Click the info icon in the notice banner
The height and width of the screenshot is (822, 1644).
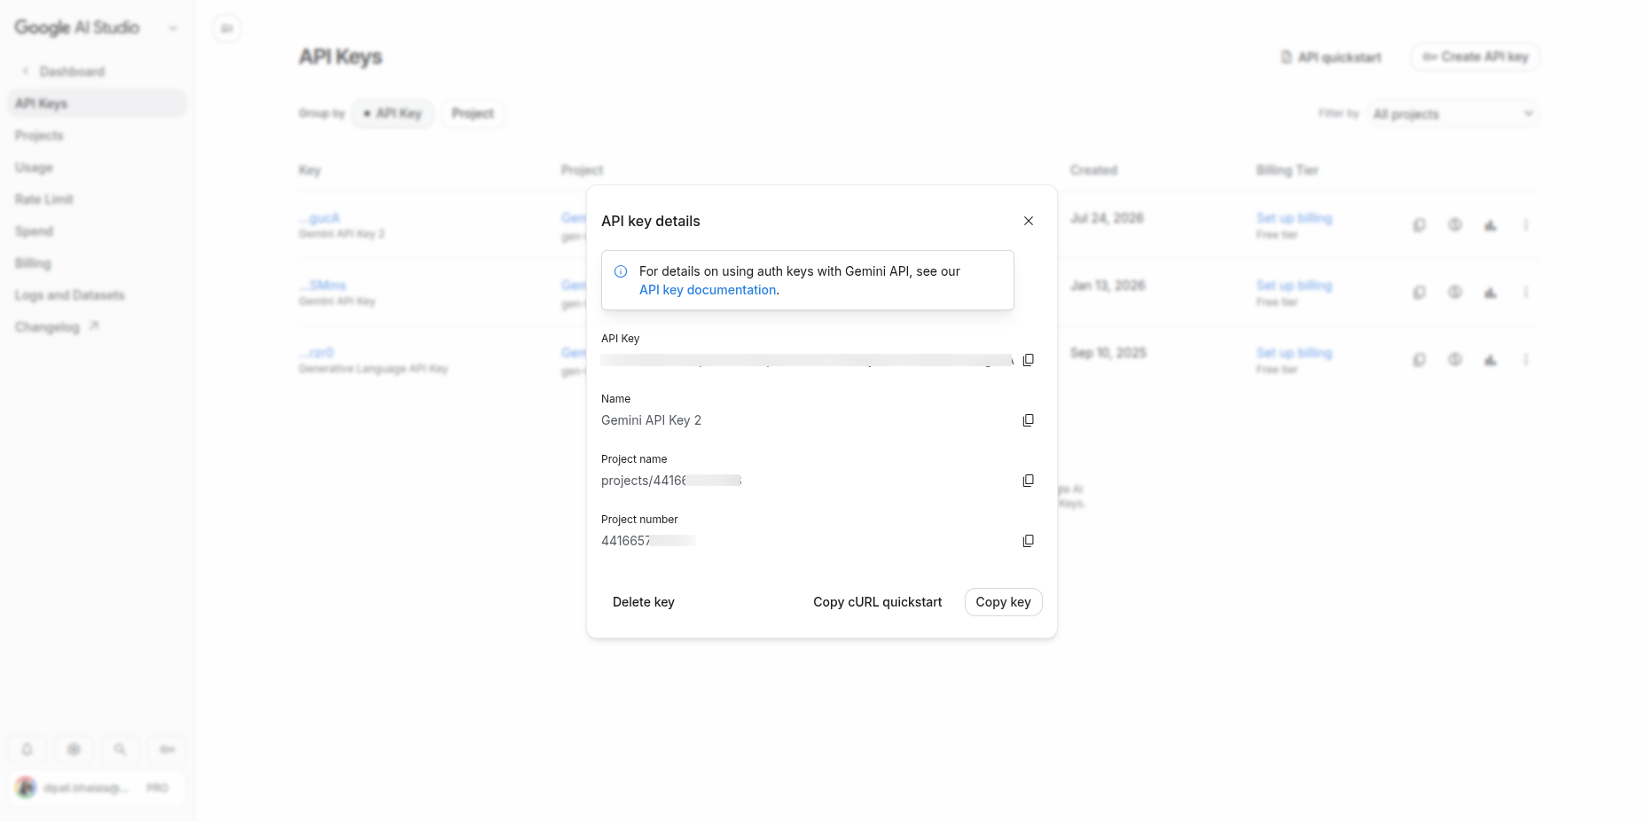click(x=621, y=271)
